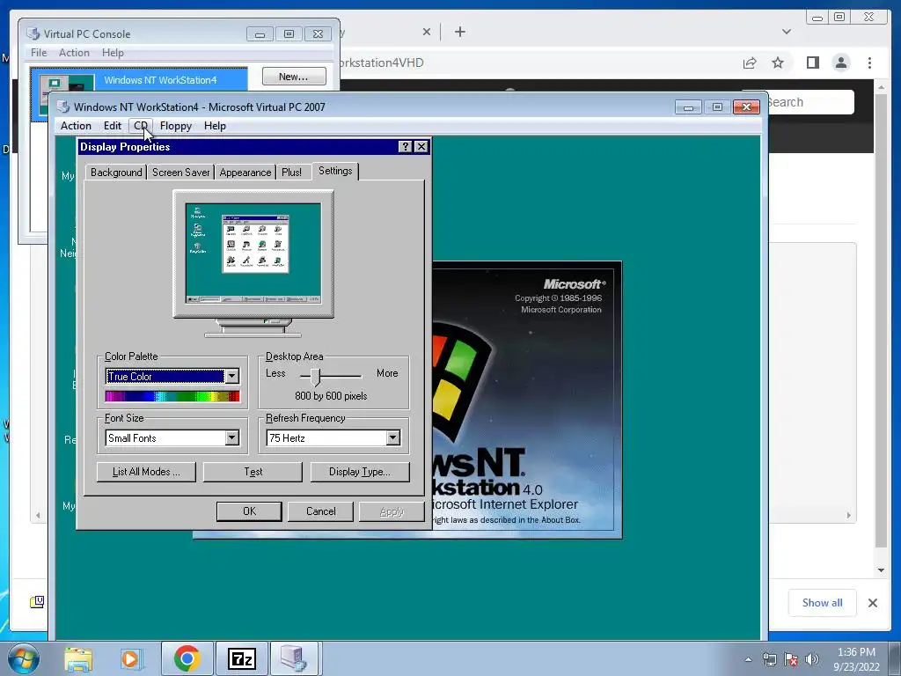Close the Display Properties dialog
This screenshot has width=901, height=676.
[x=421, y=147]
